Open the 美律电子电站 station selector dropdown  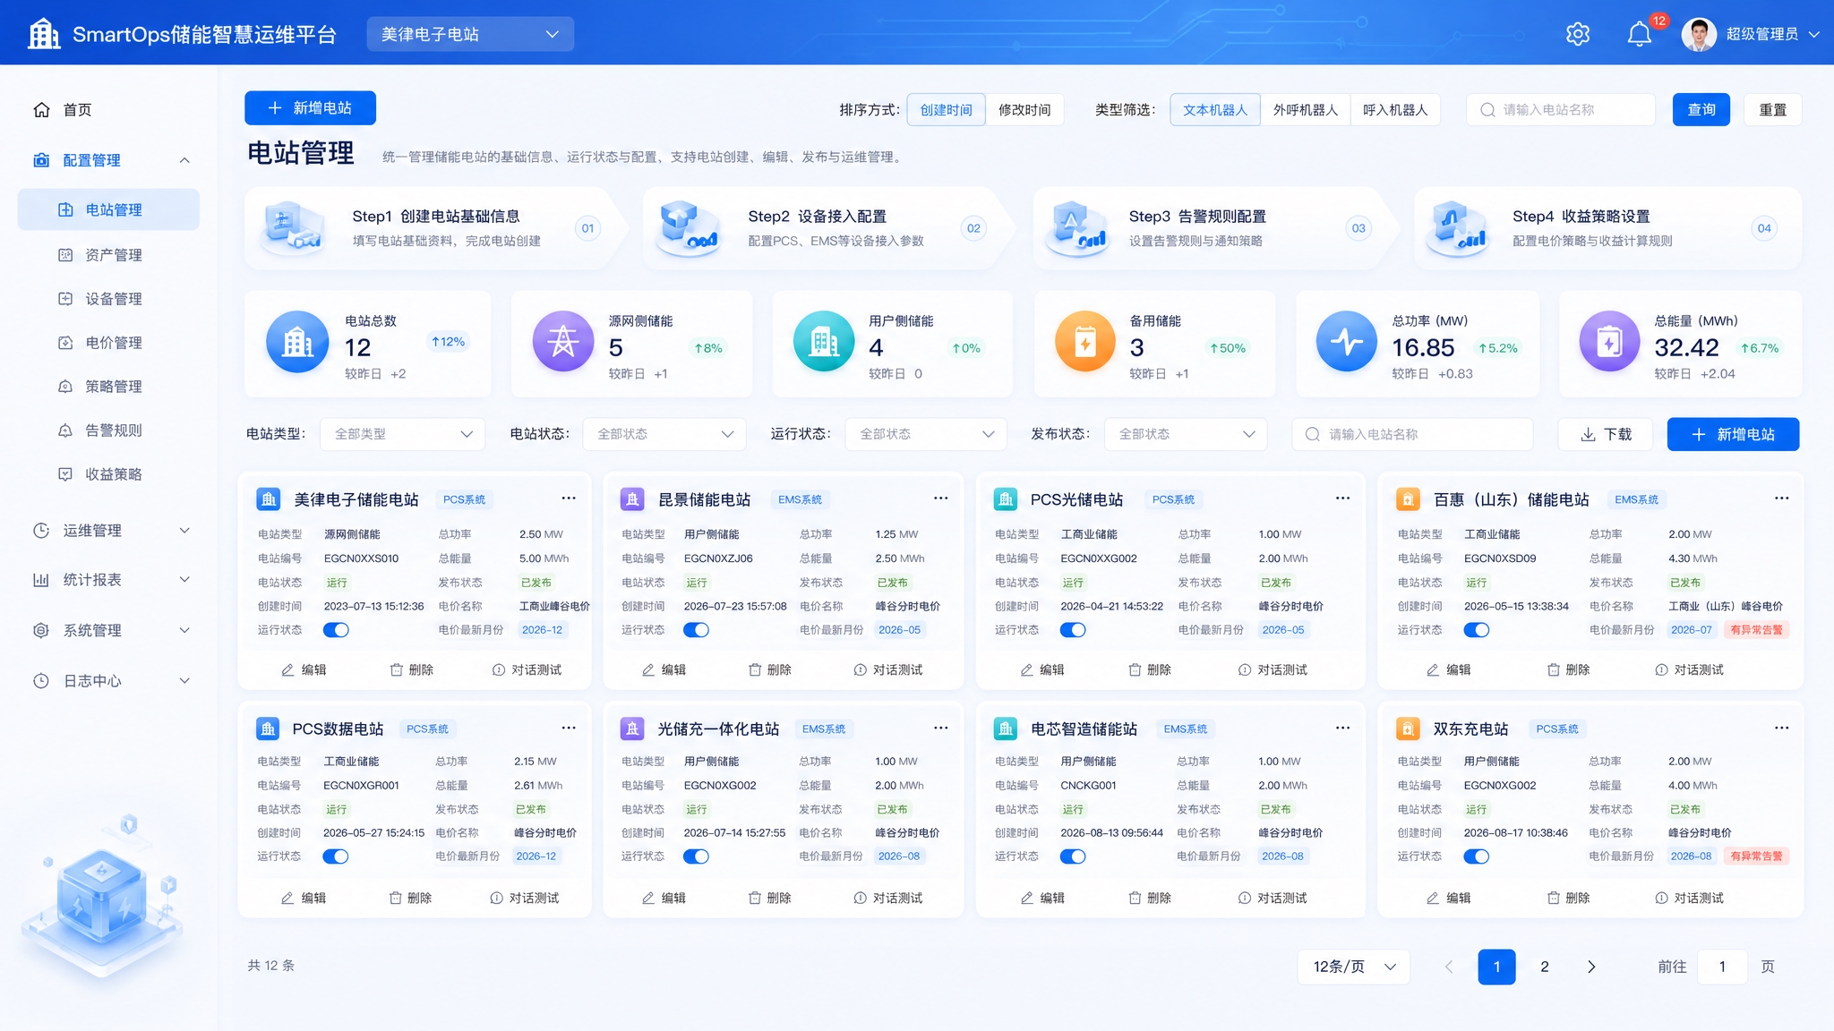coord(470,34)
